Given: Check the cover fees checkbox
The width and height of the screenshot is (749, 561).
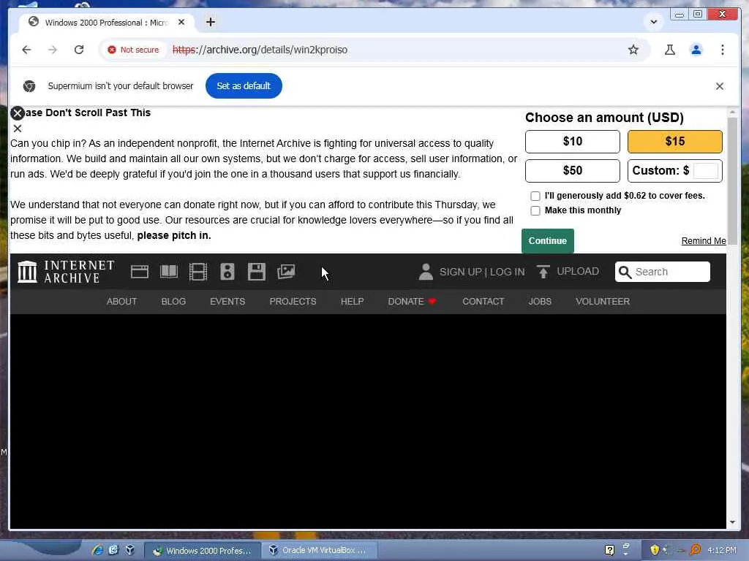Looking at the screenshot, I should [535, 196].
